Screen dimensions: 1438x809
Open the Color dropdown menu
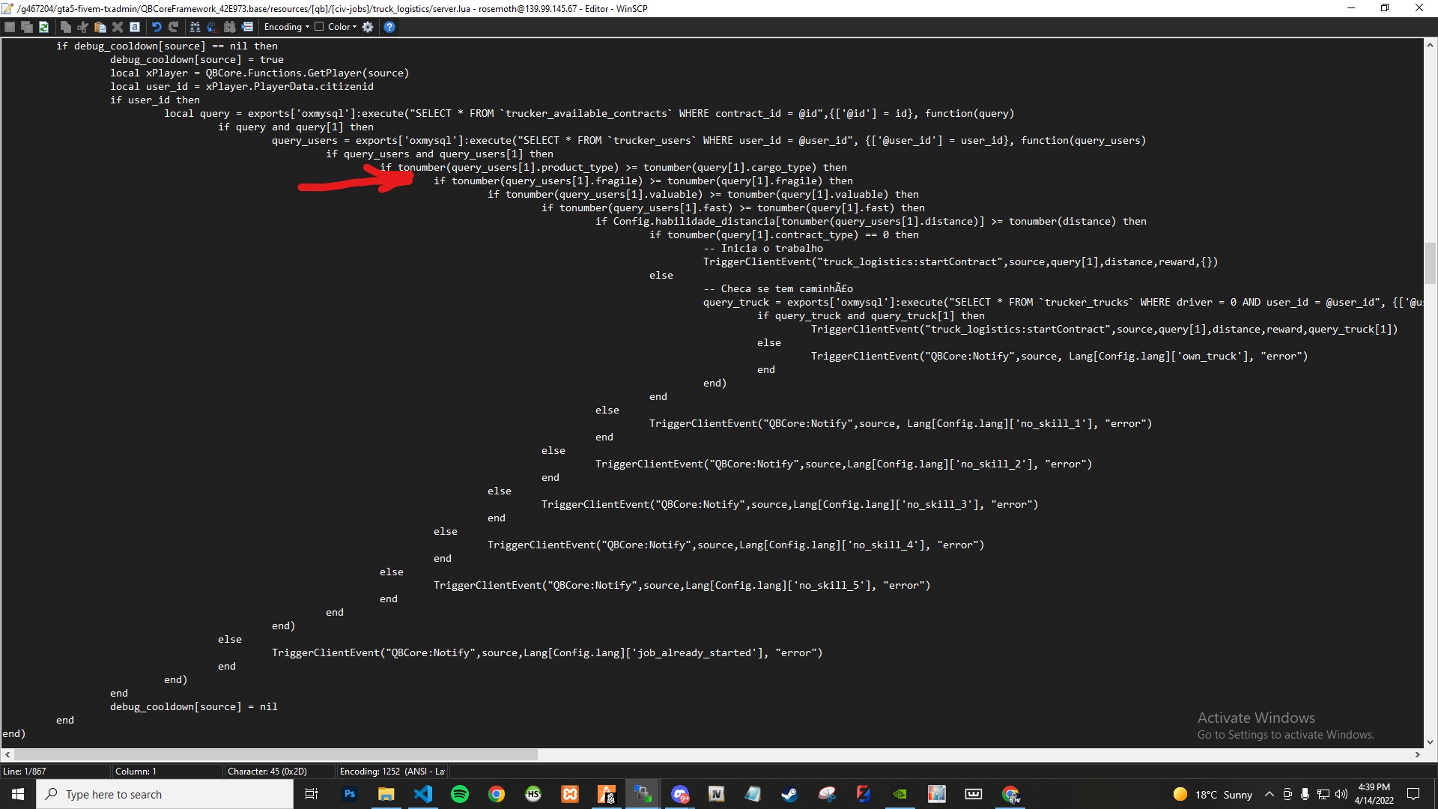pos(342,27)
